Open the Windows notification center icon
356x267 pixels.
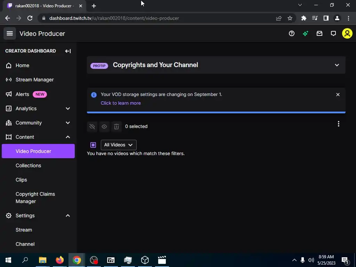point(345,260)
